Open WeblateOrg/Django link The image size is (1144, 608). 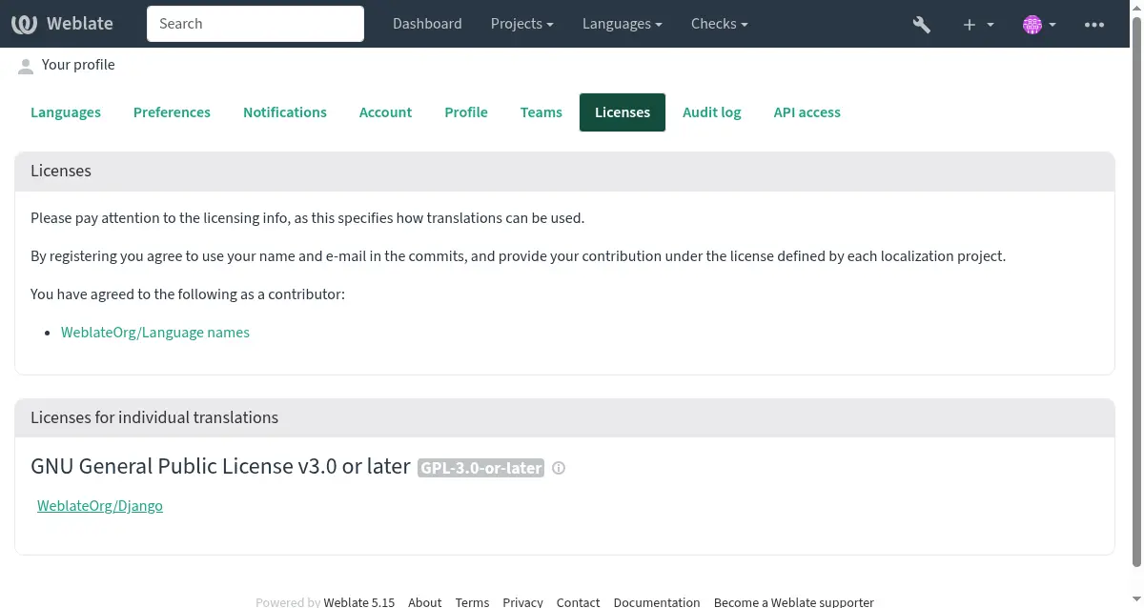click(100, 506)
